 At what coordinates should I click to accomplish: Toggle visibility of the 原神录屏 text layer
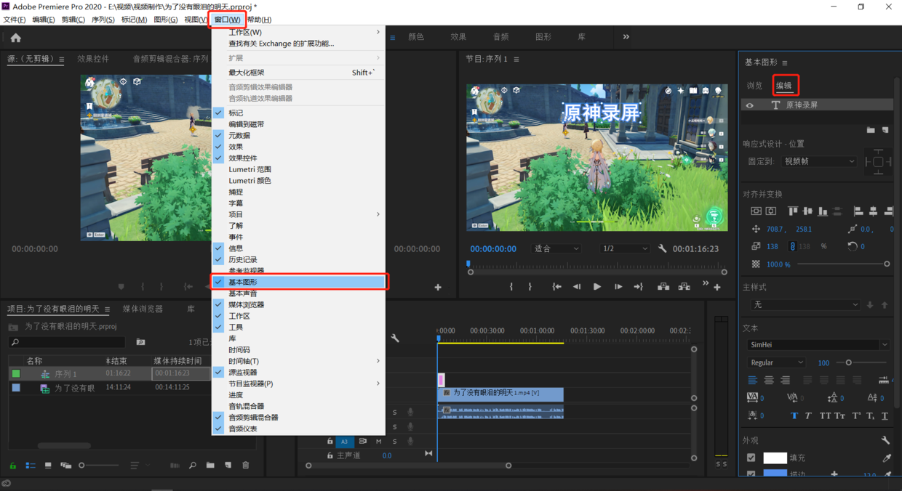click(750, 105)
